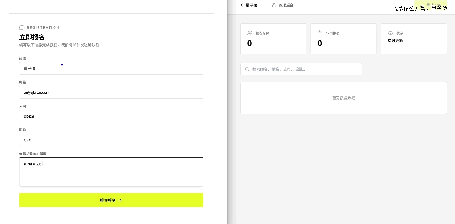Screen dimensions: 455x224
Task: Click the download icon on 导出CSV button
Action: pyautogui.click(x=421, y=5)
